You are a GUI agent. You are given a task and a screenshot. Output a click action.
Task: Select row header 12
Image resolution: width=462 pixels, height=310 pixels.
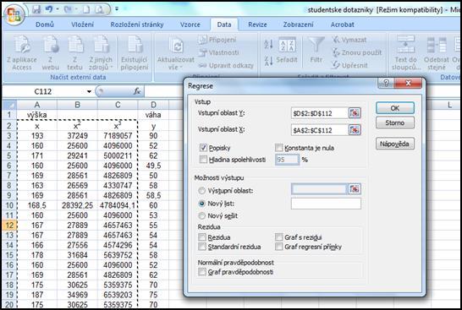pos(9,226)
